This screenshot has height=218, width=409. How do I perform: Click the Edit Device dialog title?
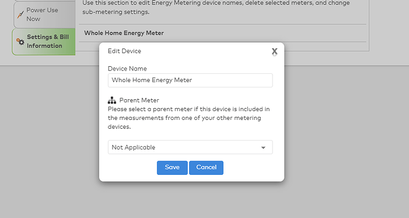coord(124,51)
